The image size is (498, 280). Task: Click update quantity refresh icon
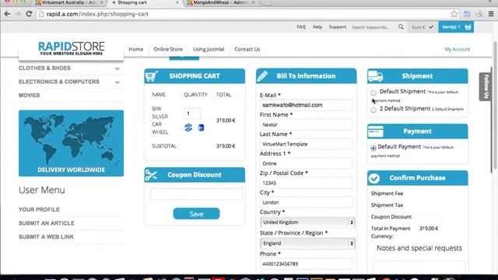(188, 128)
